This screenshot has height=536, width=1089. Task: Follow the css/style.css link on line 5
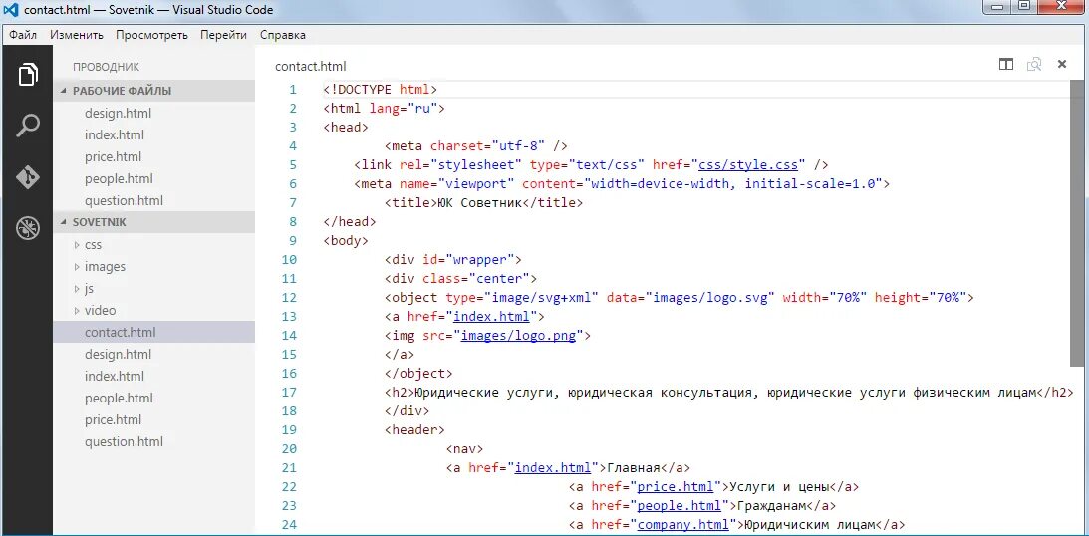point(750,165)
